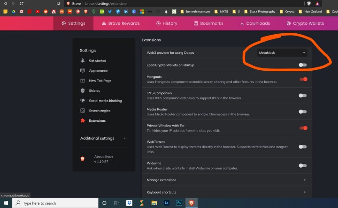Switch to the Settings tab

tap(73, 23)
